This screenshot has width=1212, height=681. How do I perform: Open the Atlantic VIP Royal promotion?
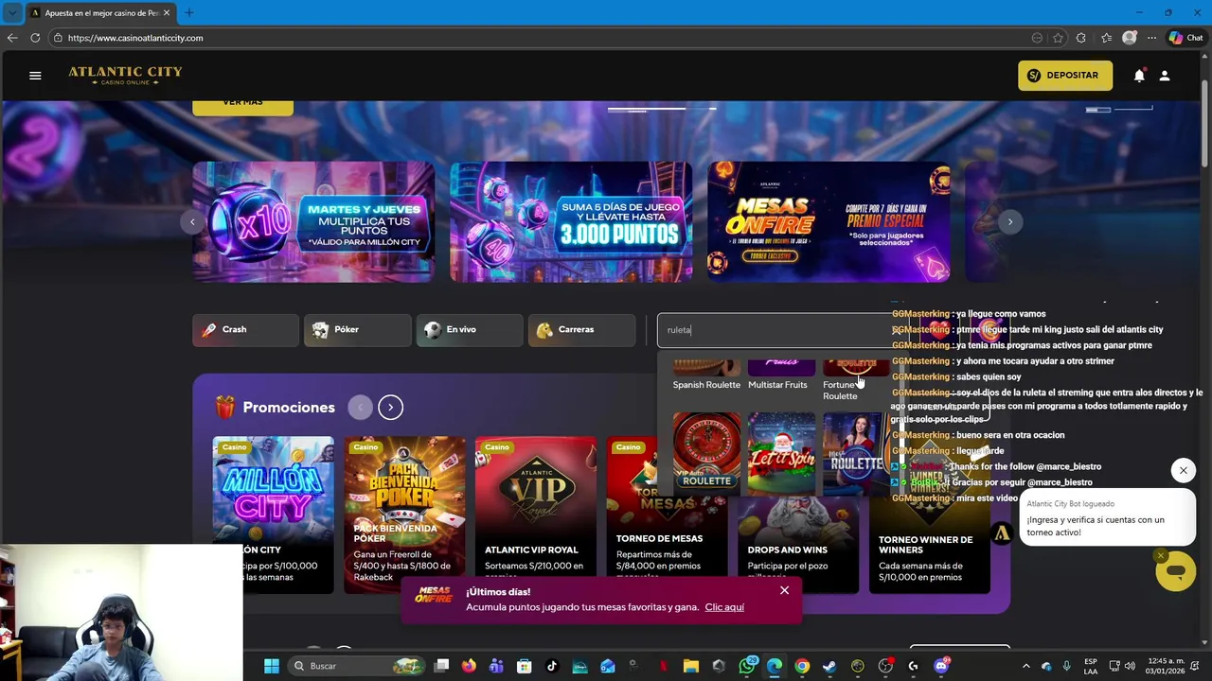coord(536,515)
